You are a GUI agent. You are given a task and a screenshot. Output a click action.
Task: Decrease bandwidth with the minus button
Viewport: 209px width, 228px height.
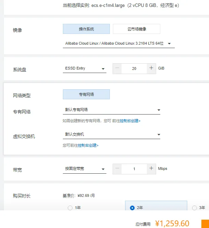coord(117,169)
